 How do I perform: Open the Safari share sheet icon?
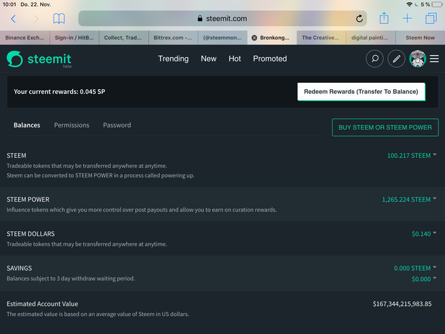[x=384, y=18]
